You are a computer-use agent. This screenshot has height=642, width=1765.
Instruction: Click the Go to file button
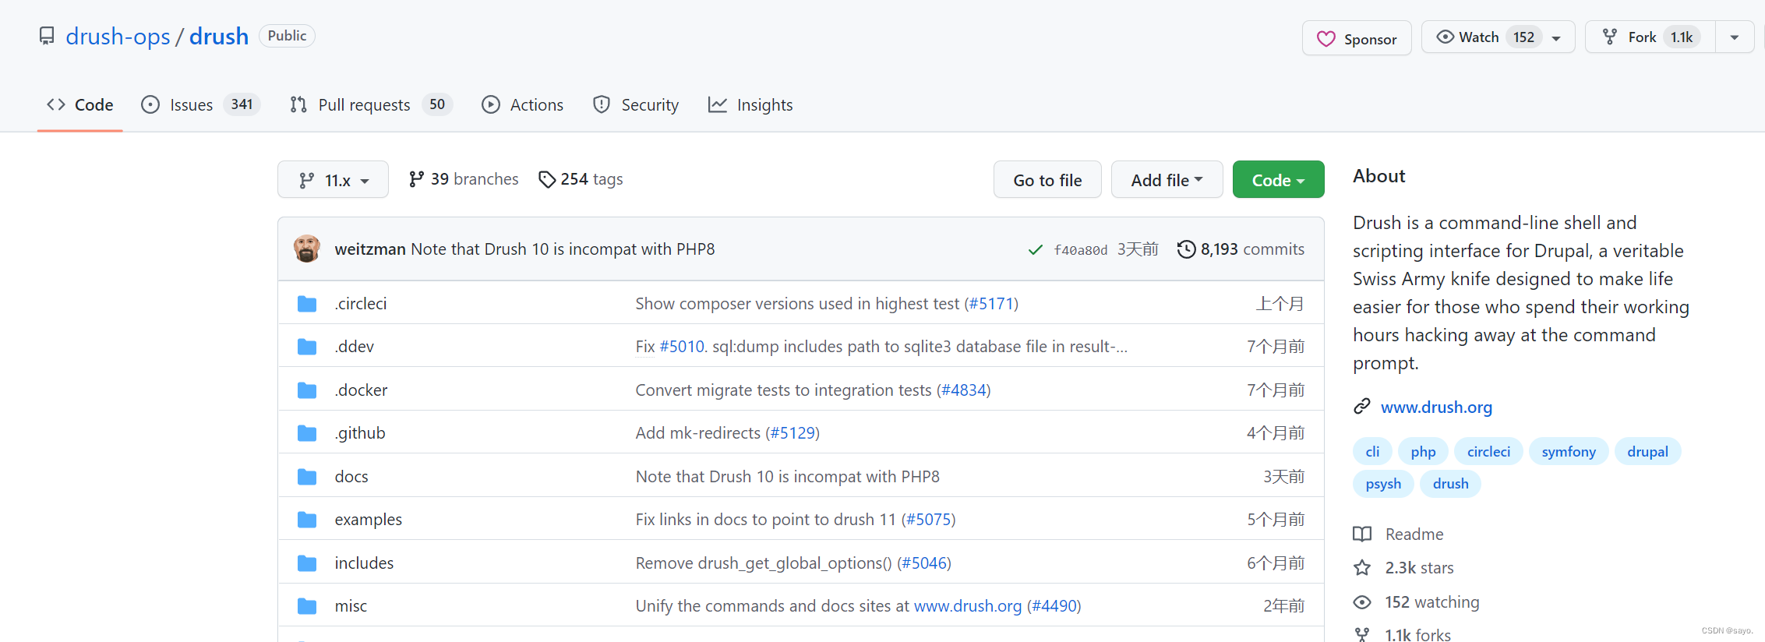coord(1047,180)
